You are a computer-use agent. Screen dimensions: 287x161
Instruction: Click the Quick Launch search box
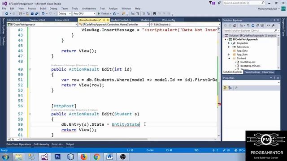(x=244, y=3)
